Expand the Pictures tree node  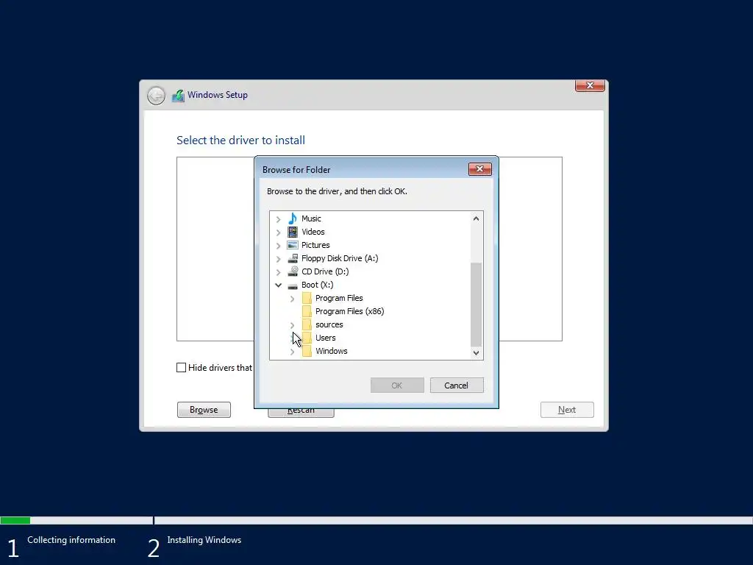pyautogui.click(x=278, y=246)
